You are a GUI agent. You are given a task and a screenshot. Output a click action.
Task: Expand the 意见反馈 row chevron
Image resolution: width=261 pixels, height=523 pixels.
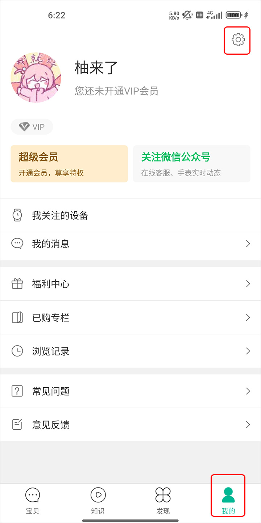tap(248, 425)
